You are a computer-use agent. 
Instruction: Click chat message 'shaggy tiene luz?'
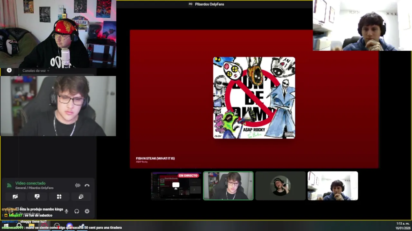33,221
